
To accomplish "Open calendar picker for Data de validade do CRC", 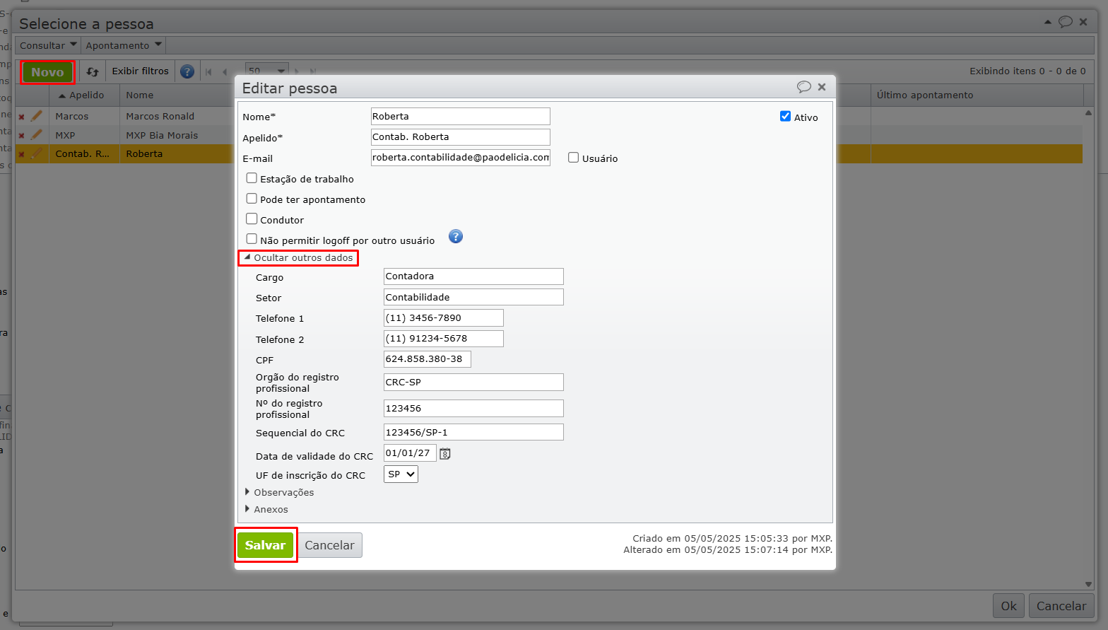I will (445, 453).
